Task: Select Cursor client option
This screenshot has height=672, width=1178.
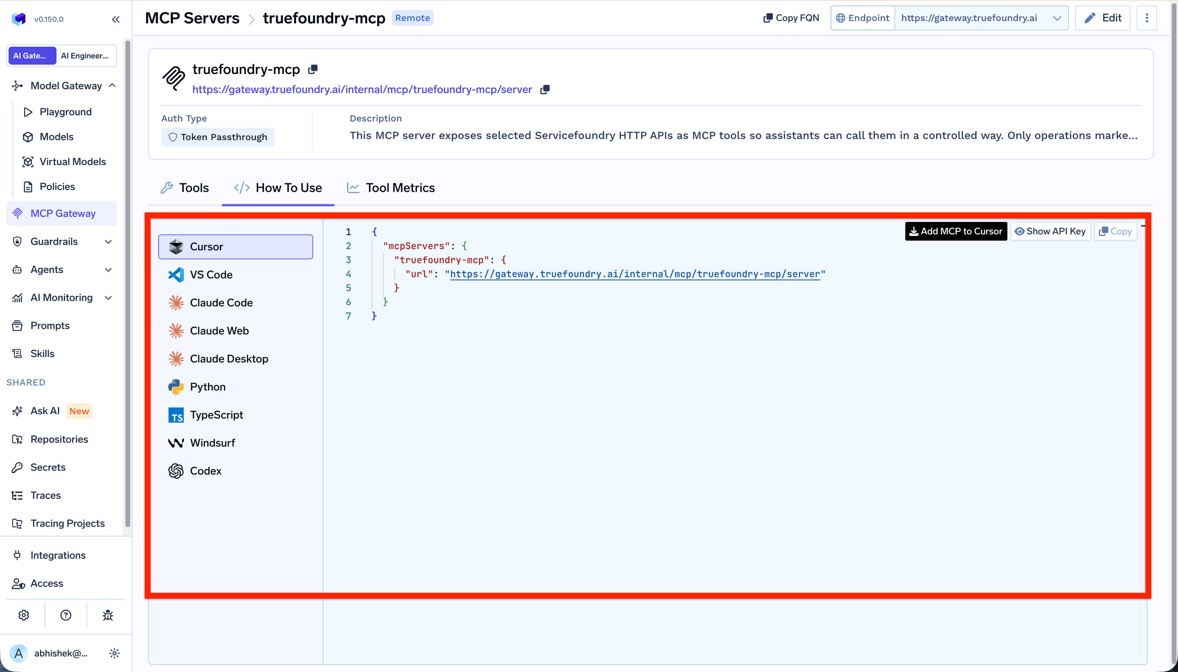Action: pos(236,246)
